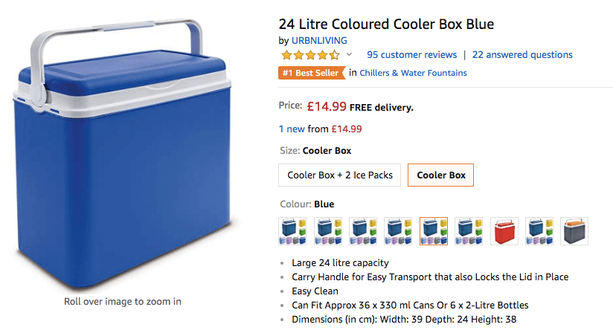Open the 95 customer reviews link
613x336 pixels.
[x=411, y=55]
